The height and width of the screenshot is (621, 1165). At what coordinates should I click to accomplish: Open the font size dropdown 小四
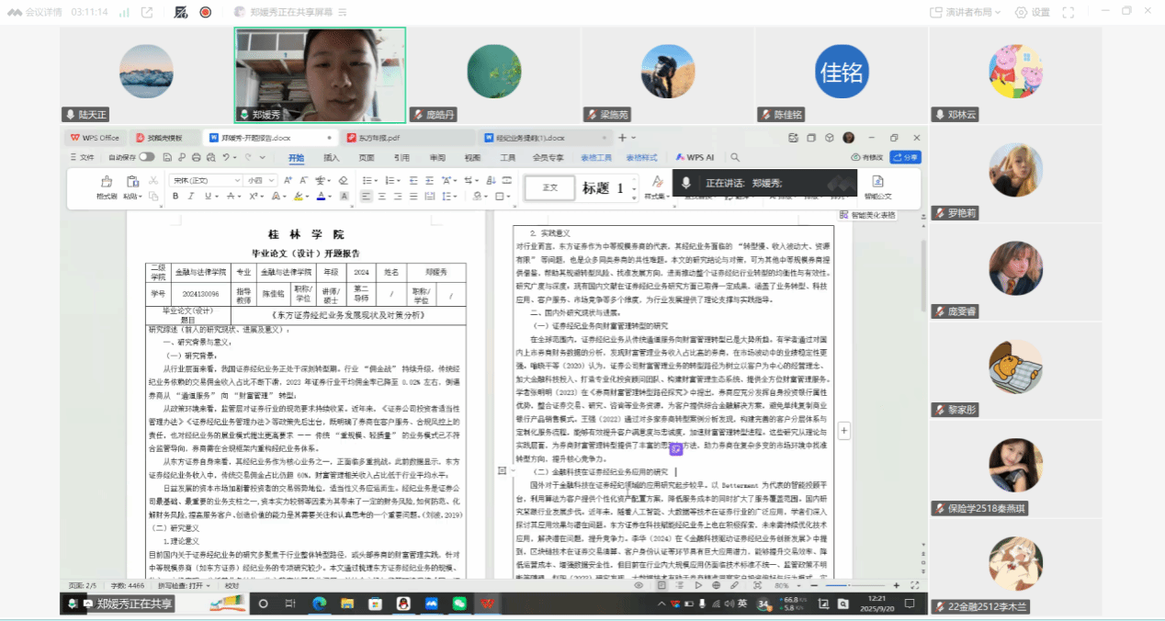point(260,180)
